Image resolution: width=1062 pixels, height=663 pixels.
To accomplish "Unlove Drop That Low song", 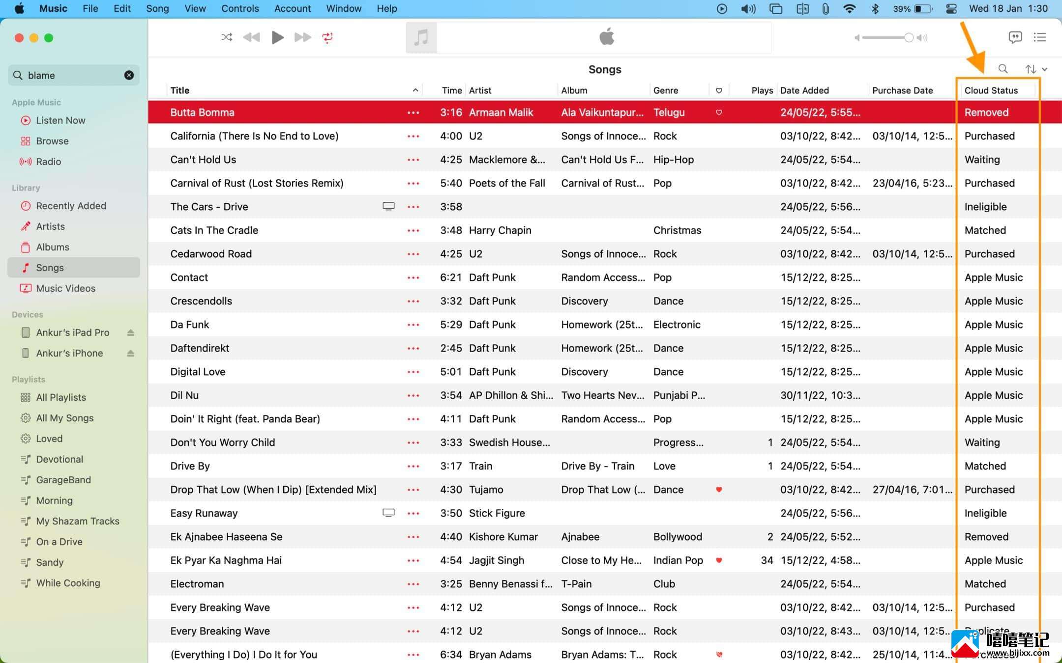I will click(719, 490).
